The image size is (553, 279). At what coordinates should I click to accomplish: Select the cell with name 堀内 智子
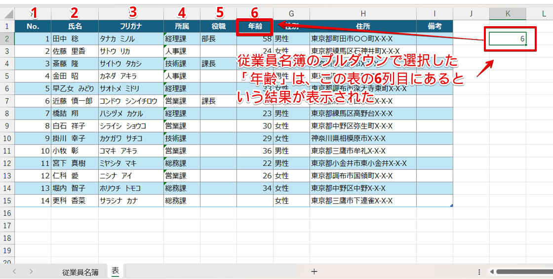tap(75, 188)
